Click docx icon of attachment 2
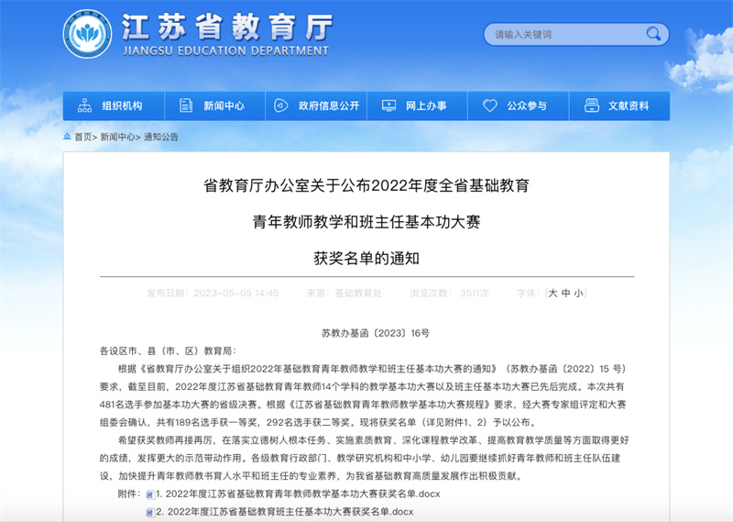This screenshot has width=733, height=522. [x=150, y=512]
